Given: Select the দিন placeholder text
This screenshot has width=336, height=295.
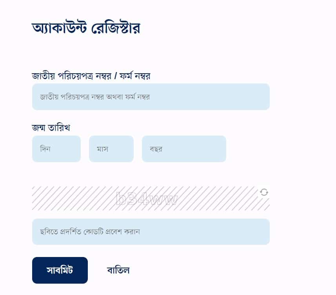Looking at the screenshot, I should click(x=45, y=149).
